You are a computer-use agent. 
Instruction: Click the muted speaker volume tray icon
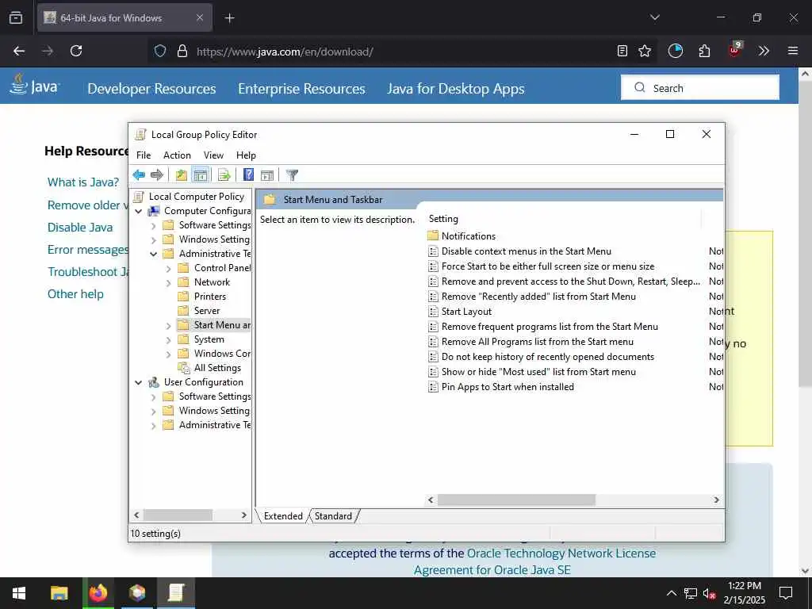coord(708,593)
